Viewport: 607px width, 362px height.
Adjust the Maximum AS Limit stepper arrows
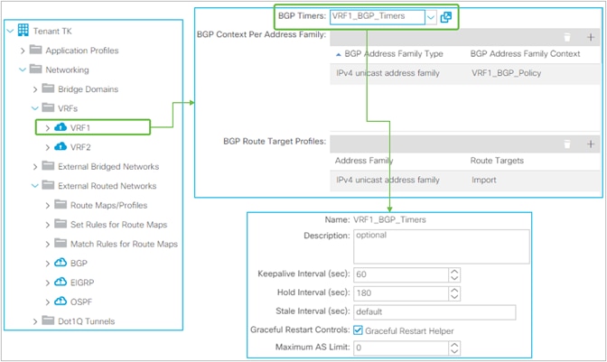pos(454,348)
